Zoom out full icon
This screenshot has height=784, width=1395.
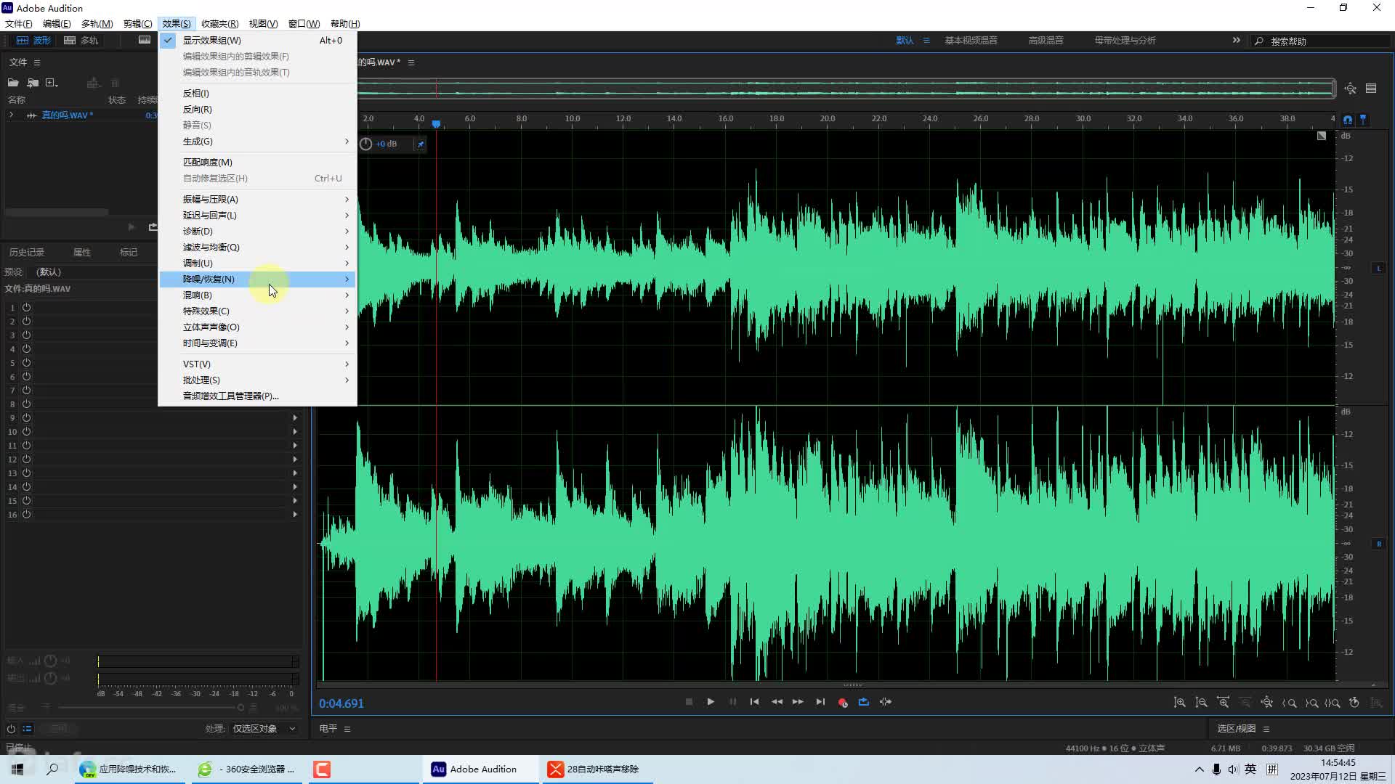click(x=1267, y=703)
